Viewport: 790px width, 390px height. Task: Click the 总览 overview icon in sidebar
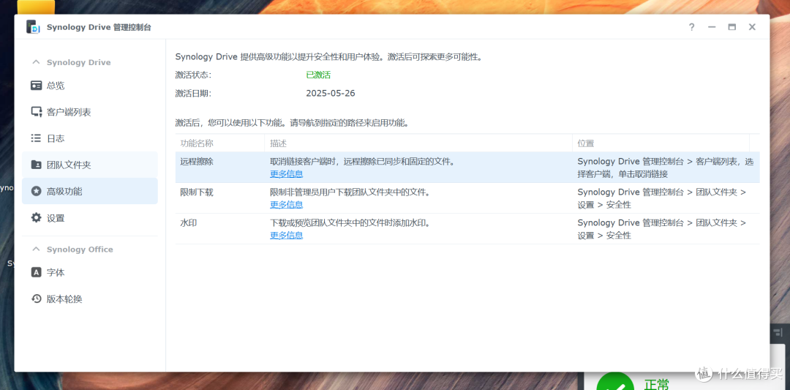point(37,86)
